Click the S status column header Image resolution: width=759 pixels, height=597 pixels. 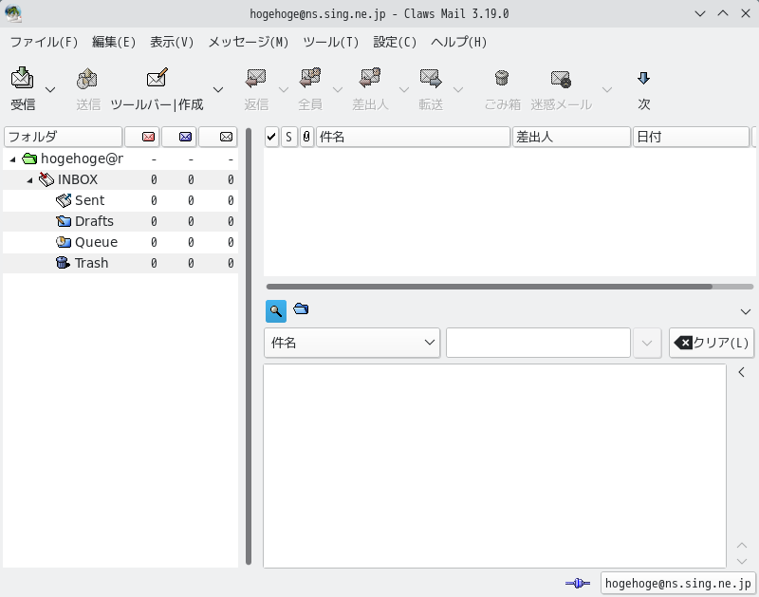(x=289, y=137)
